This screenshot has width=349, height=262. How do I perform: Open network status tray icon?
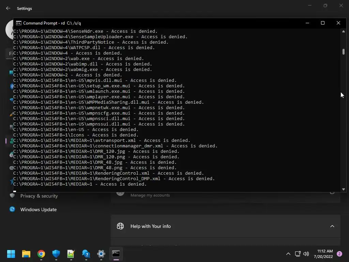click(298, 254)
